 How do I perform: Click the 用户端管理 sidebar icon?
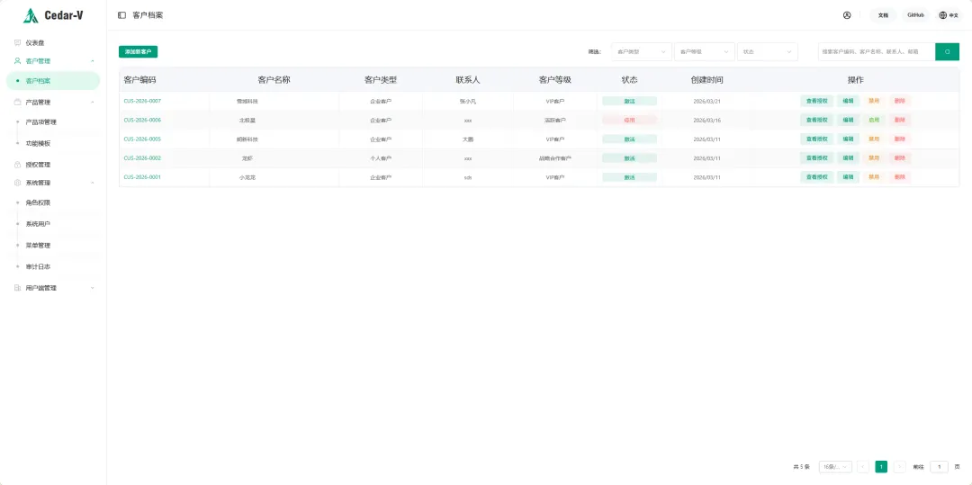17,288
